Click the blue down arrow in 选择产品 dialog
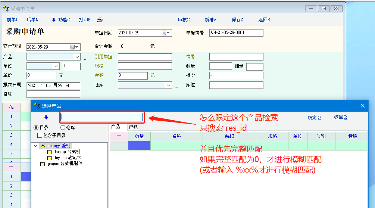 point(46,117)
